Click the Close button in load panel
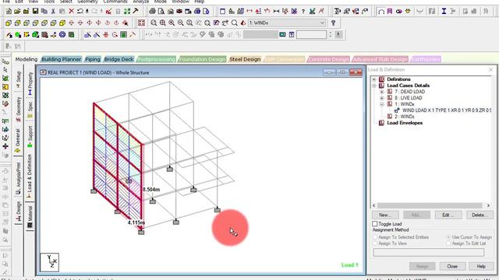Screen dimensions: 499x280 point(452,266)
